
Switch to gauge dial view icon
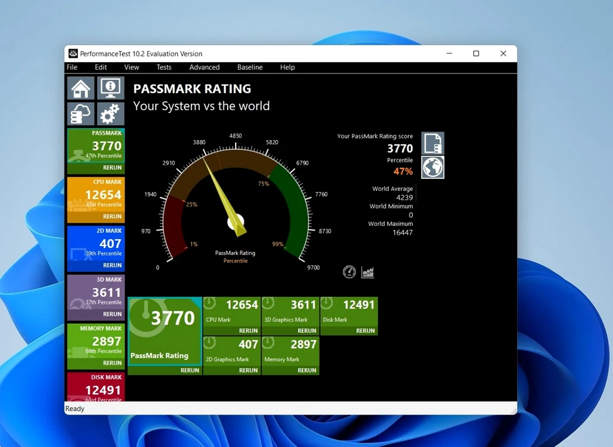pos(349,272)
